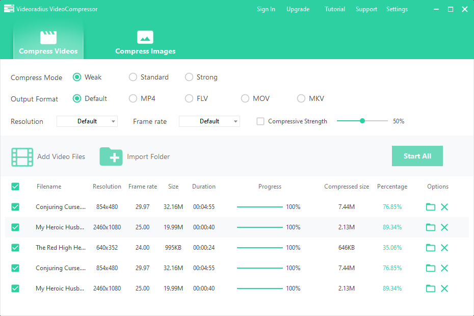Switch to the Compress Videos tab

click(x=48, y=43)
